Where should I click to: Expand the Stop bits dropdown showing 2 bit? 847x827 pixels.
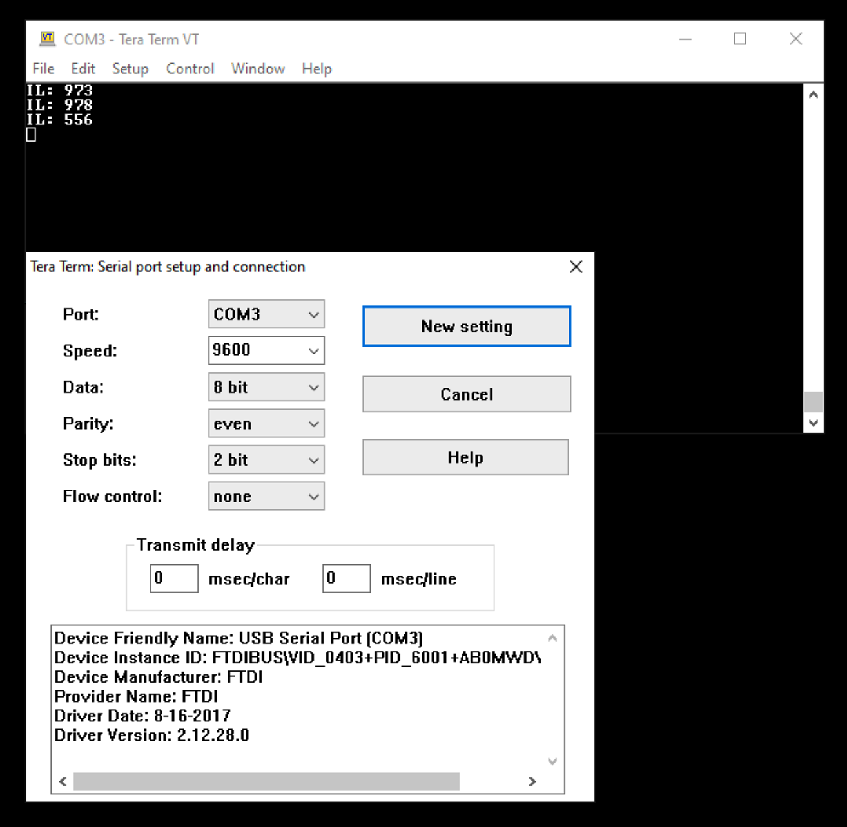coord(266,460)
